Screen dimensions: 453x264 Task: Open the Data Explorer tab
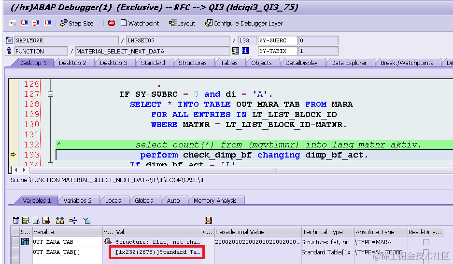click(x=349, y=63)
